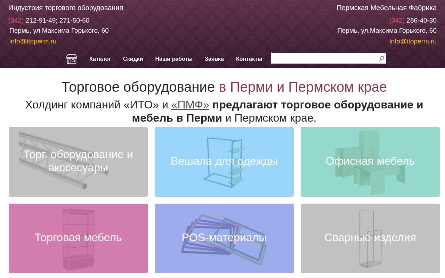Click phone number 212-91-49; 271-50-60
The image size is (445, 278).
57,21
